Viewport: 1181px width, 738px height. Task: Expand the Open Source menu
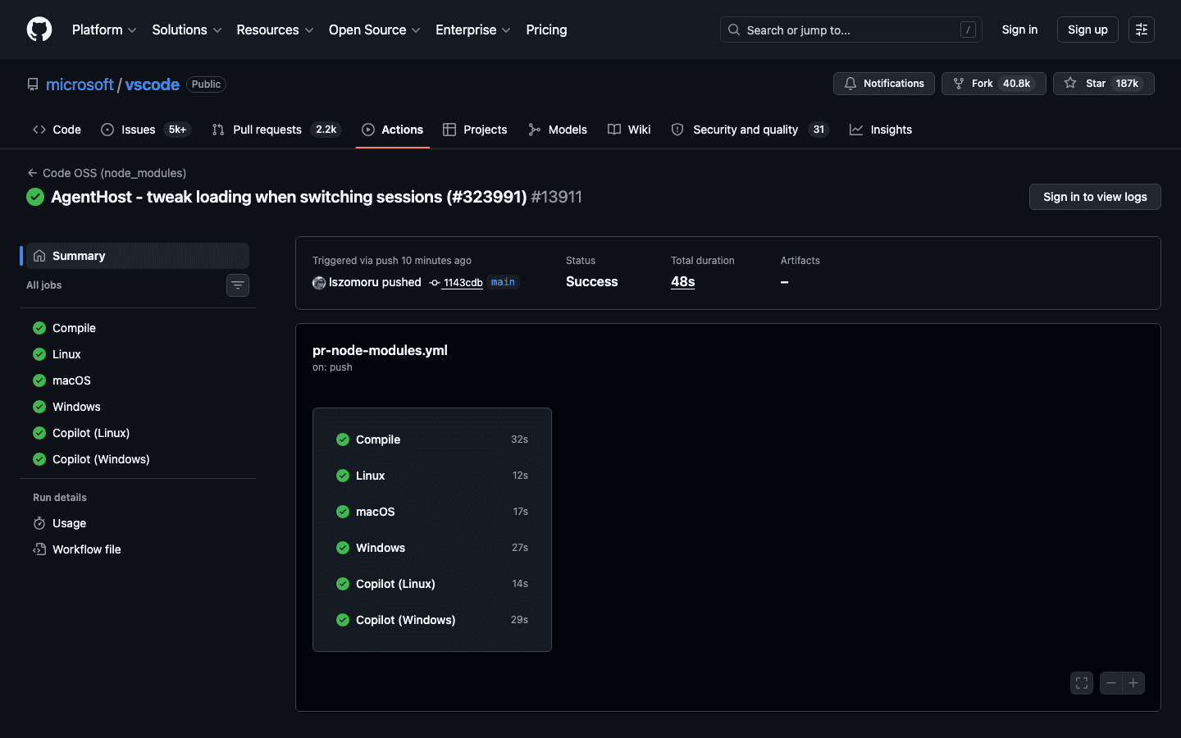[x=375, y=30]
